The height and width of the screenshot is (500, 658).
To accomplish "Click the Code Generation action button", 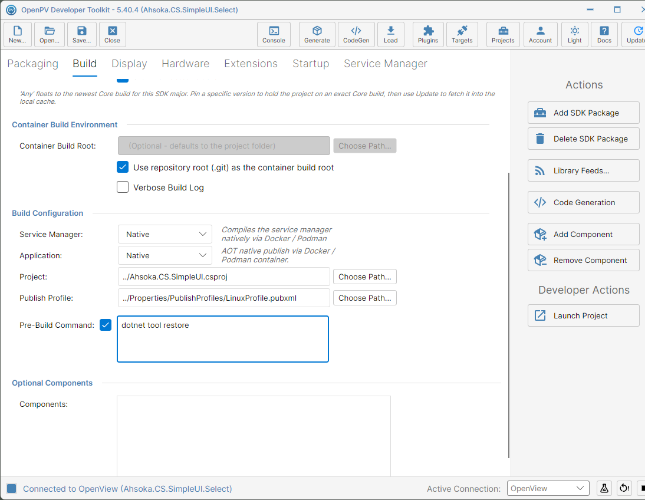I will pos(583,202).
